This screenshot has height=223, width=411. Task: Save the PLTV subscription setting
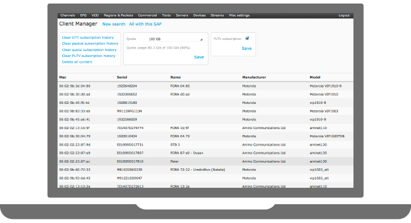(x=247, y=49)
